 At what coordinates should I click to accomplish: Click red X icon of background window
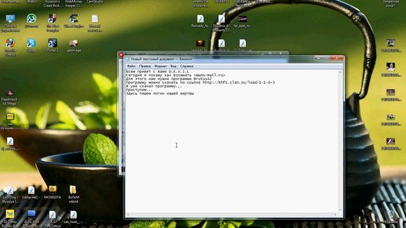click(121, 54)
